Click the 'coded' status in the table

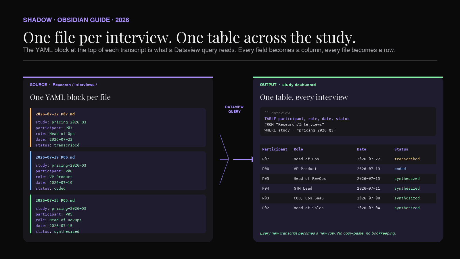tap(400, 169)
